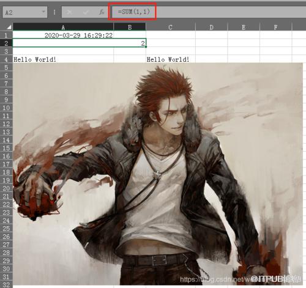The height and width of the screenshot is (288, 306).
Task: Select column F header
Action: point(275,27)
